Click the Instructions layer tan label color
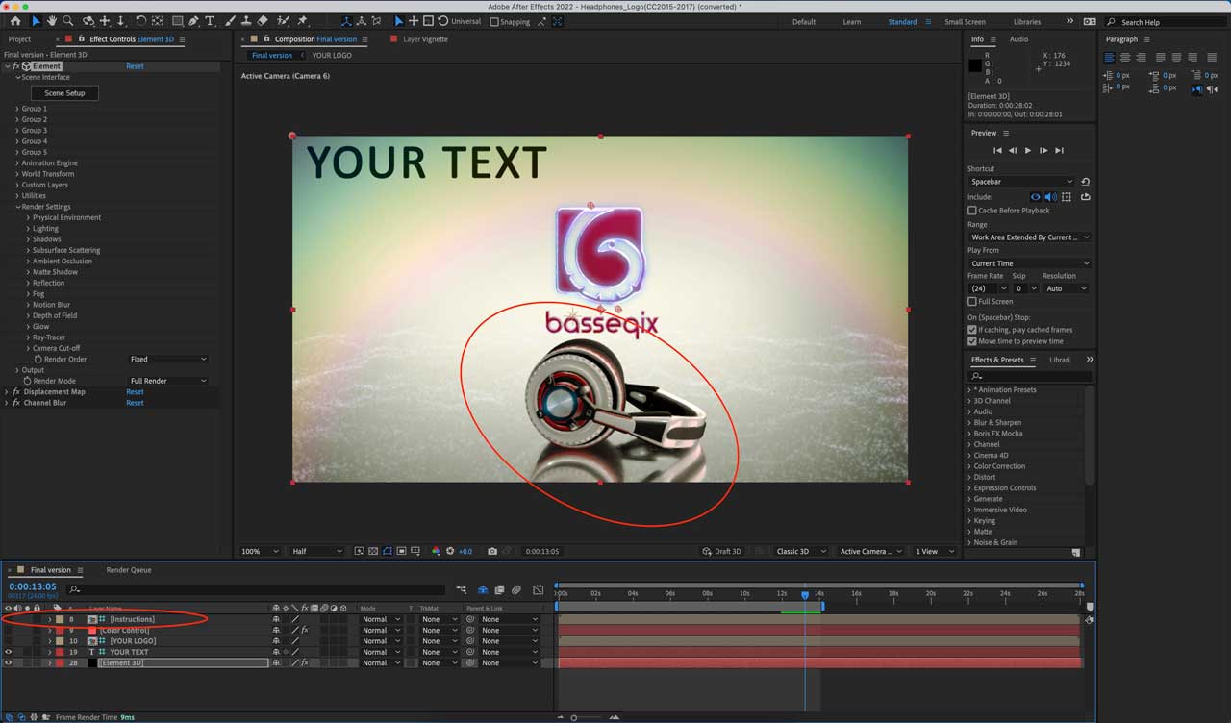1231x723 pixels. 62,619
